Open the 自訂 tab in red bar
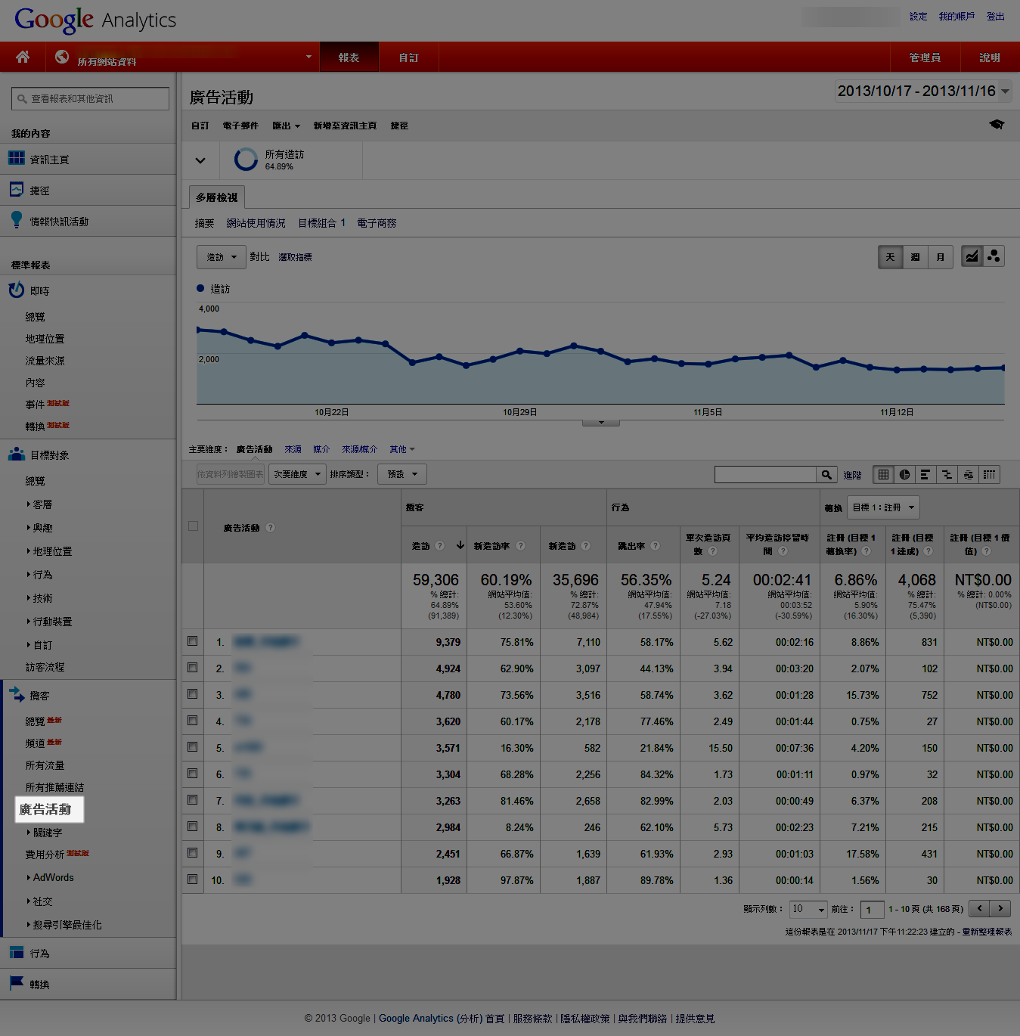The width and height of the screenshot is (1020, 1036). [x=408, y=57]
